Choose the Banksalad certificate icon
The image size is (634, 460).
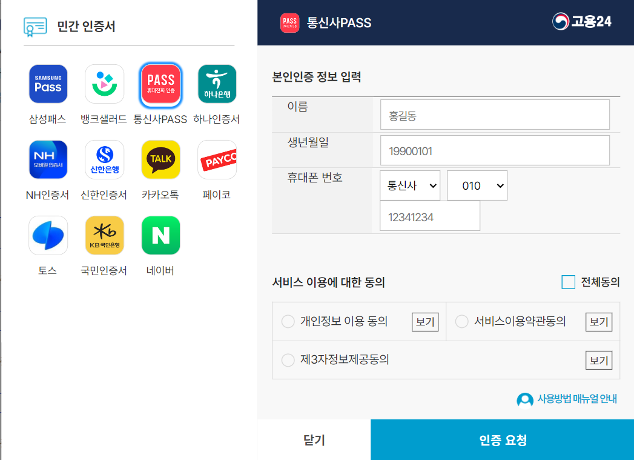tap(104, 84)
